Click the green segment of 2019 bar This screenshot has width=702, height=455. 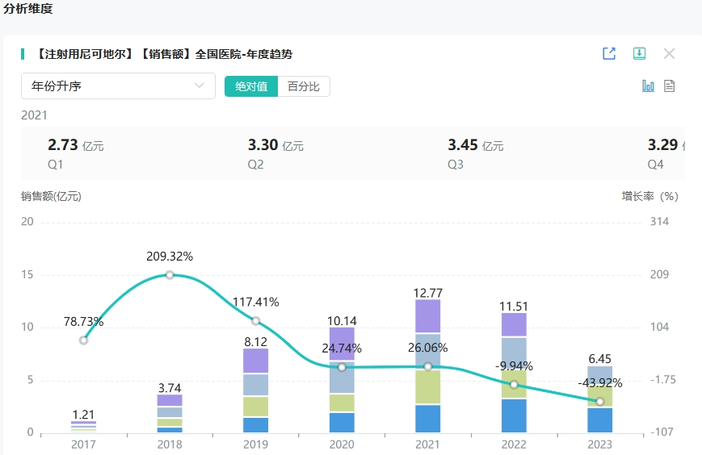click(x=255, y=407)
